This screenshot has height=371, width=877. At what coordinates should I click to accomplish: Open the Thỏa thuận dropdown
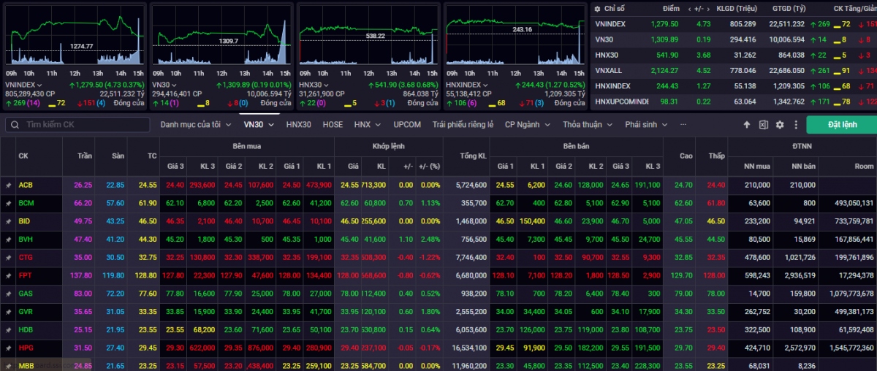pyautogui.click(x=587, y=125)
